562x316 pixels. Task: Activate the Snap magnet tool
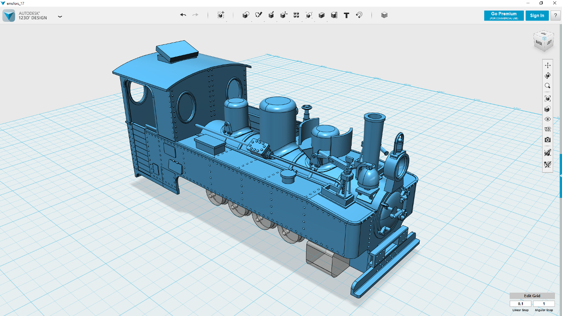pyautogui.click(x=359, y=15)
